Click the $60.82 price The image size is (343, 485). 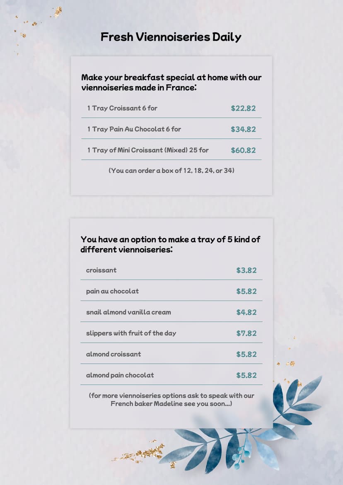[243, 150]
